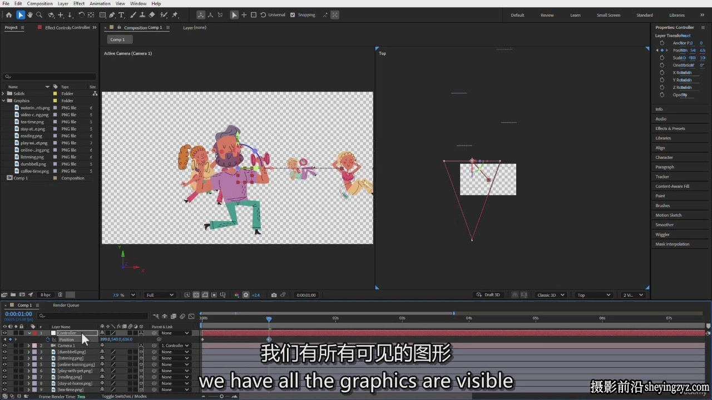Screen dimensions: 712x400
Task: Open the Top view dropdown
Action: tap(594, 295)
